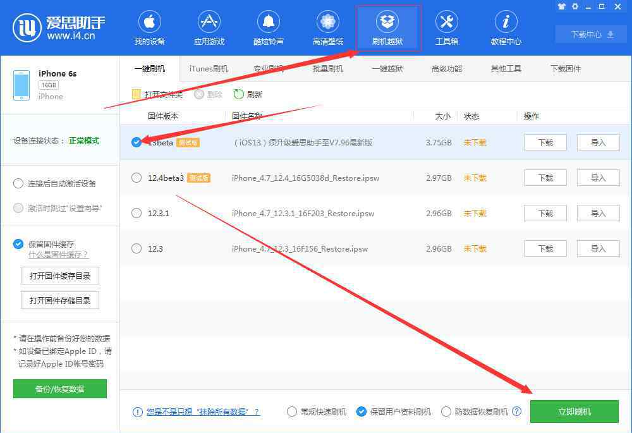Open the 刷机越狱 flash section
Viewport: 632px width, 433px height.
click(387, 27)
